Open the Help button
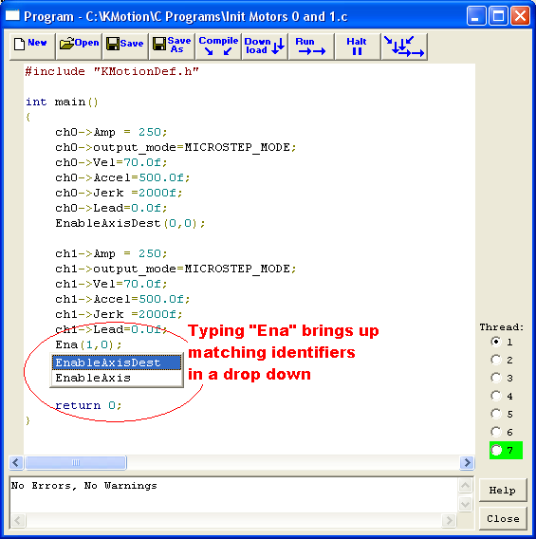 click(503, 491)
